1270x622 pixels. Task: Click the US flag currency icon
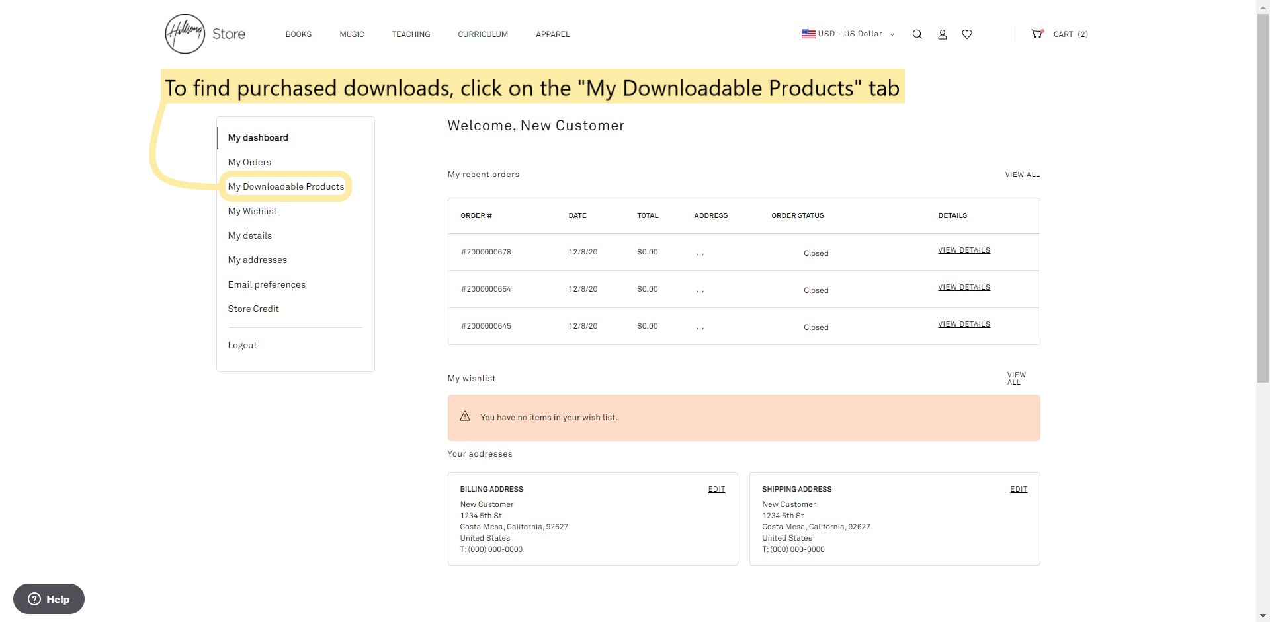point(808,34)
